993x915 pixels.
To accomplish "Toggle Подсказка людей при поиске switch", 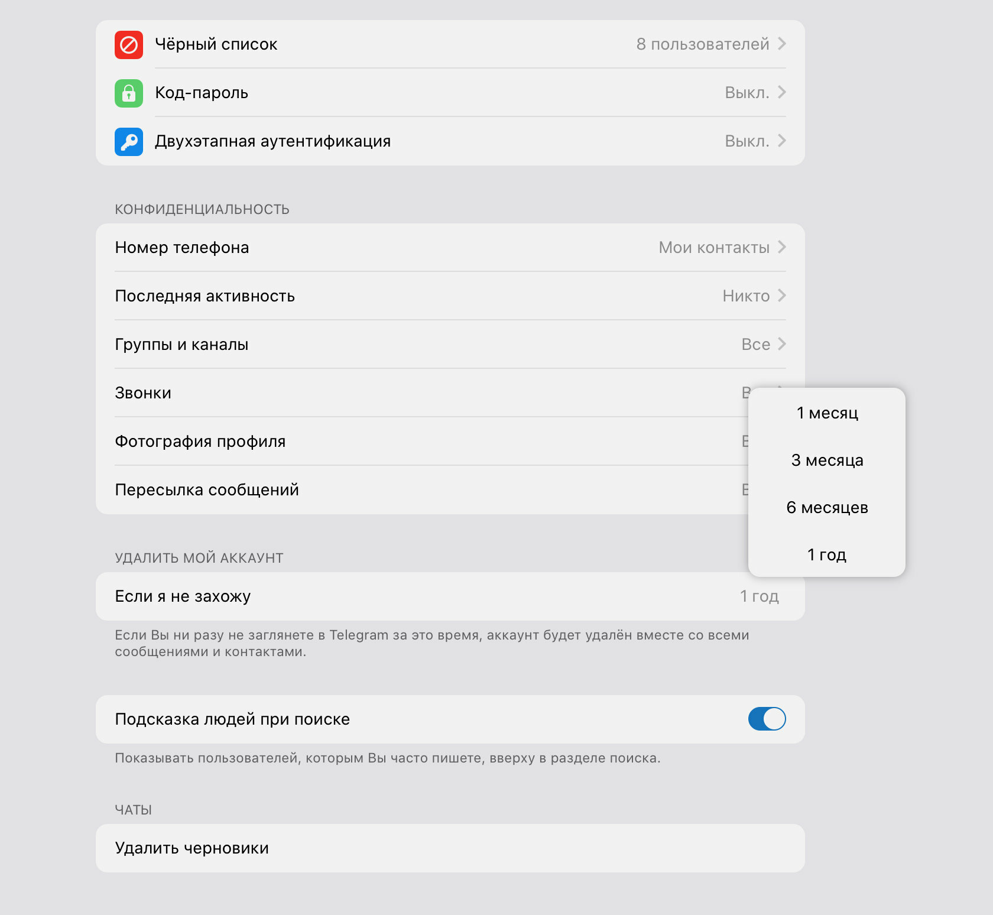I will 767,719.
